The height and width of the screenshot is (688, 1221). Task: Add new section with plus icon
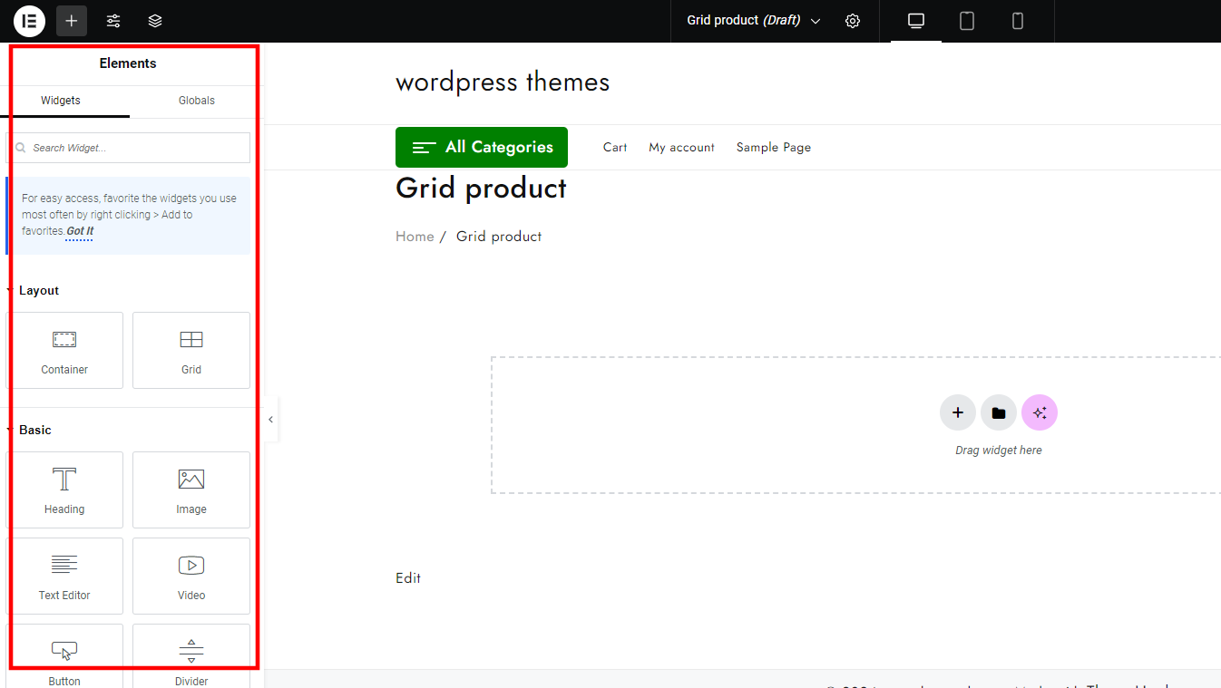pos(957,413)
